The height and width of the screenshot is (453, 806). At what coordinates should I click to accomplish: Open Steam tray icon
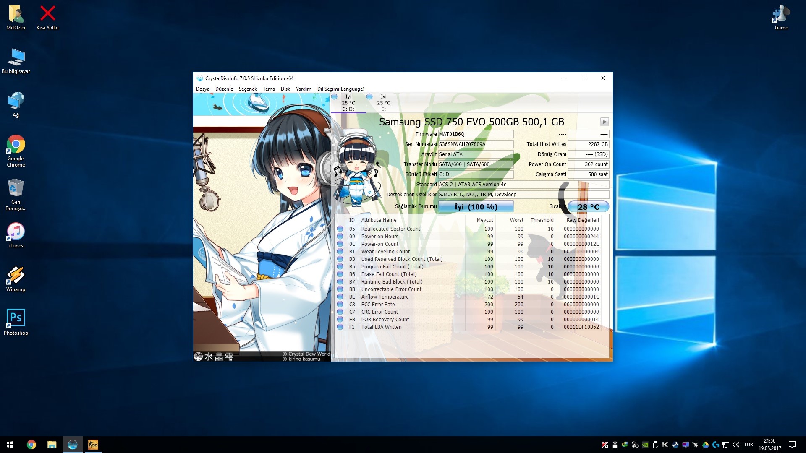click(675, 445)
